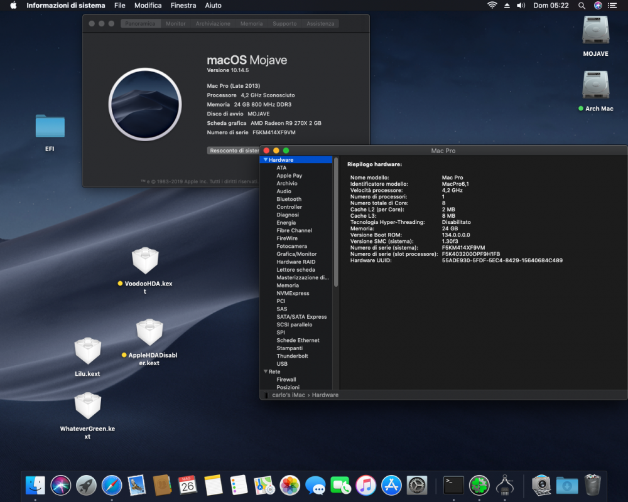628x502 pixels.
Task: Open System Preferences gear icon
Action: [417, 485]
